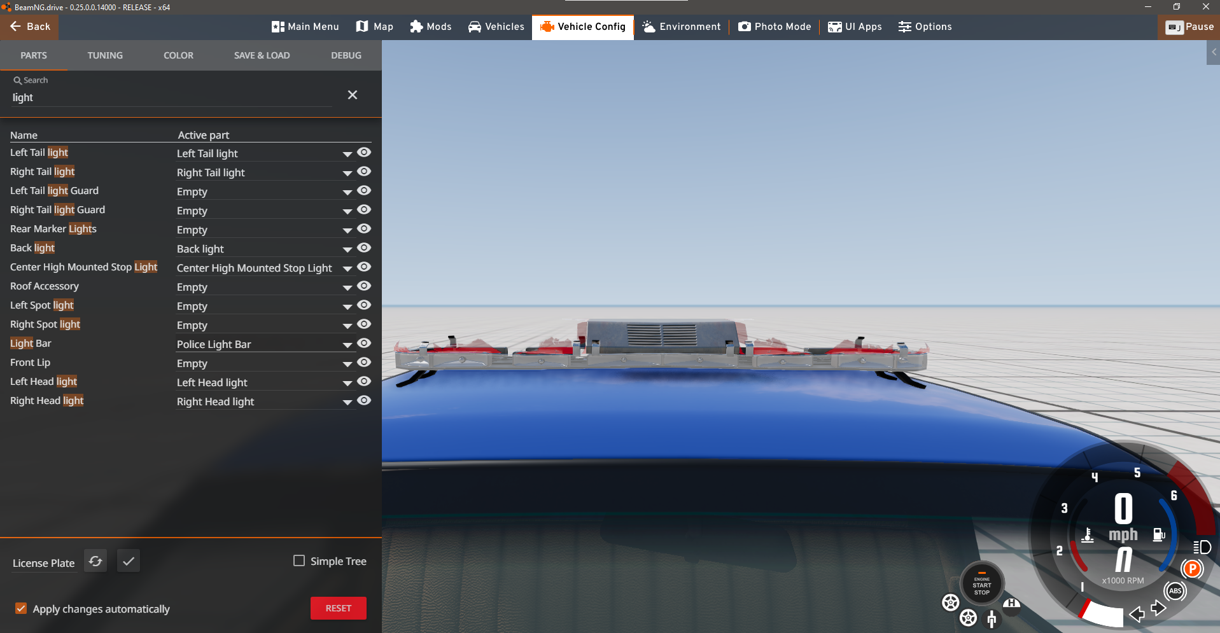Open the Main Menu

(305, 27)
